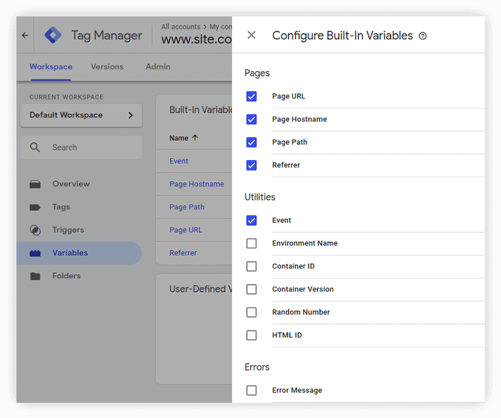501x418 pixels.
Task: Enable the Random Number checkbox
Action: click(251, 313)
